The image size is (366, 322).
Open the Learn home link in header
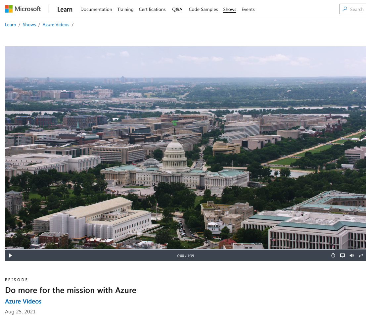click(65, 9)
